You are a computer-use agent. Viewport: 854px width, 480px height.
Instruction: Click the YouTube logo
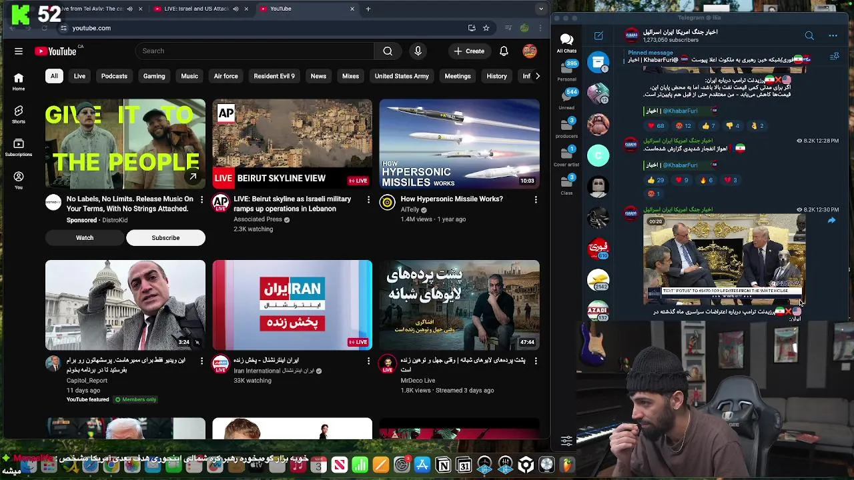57,51
